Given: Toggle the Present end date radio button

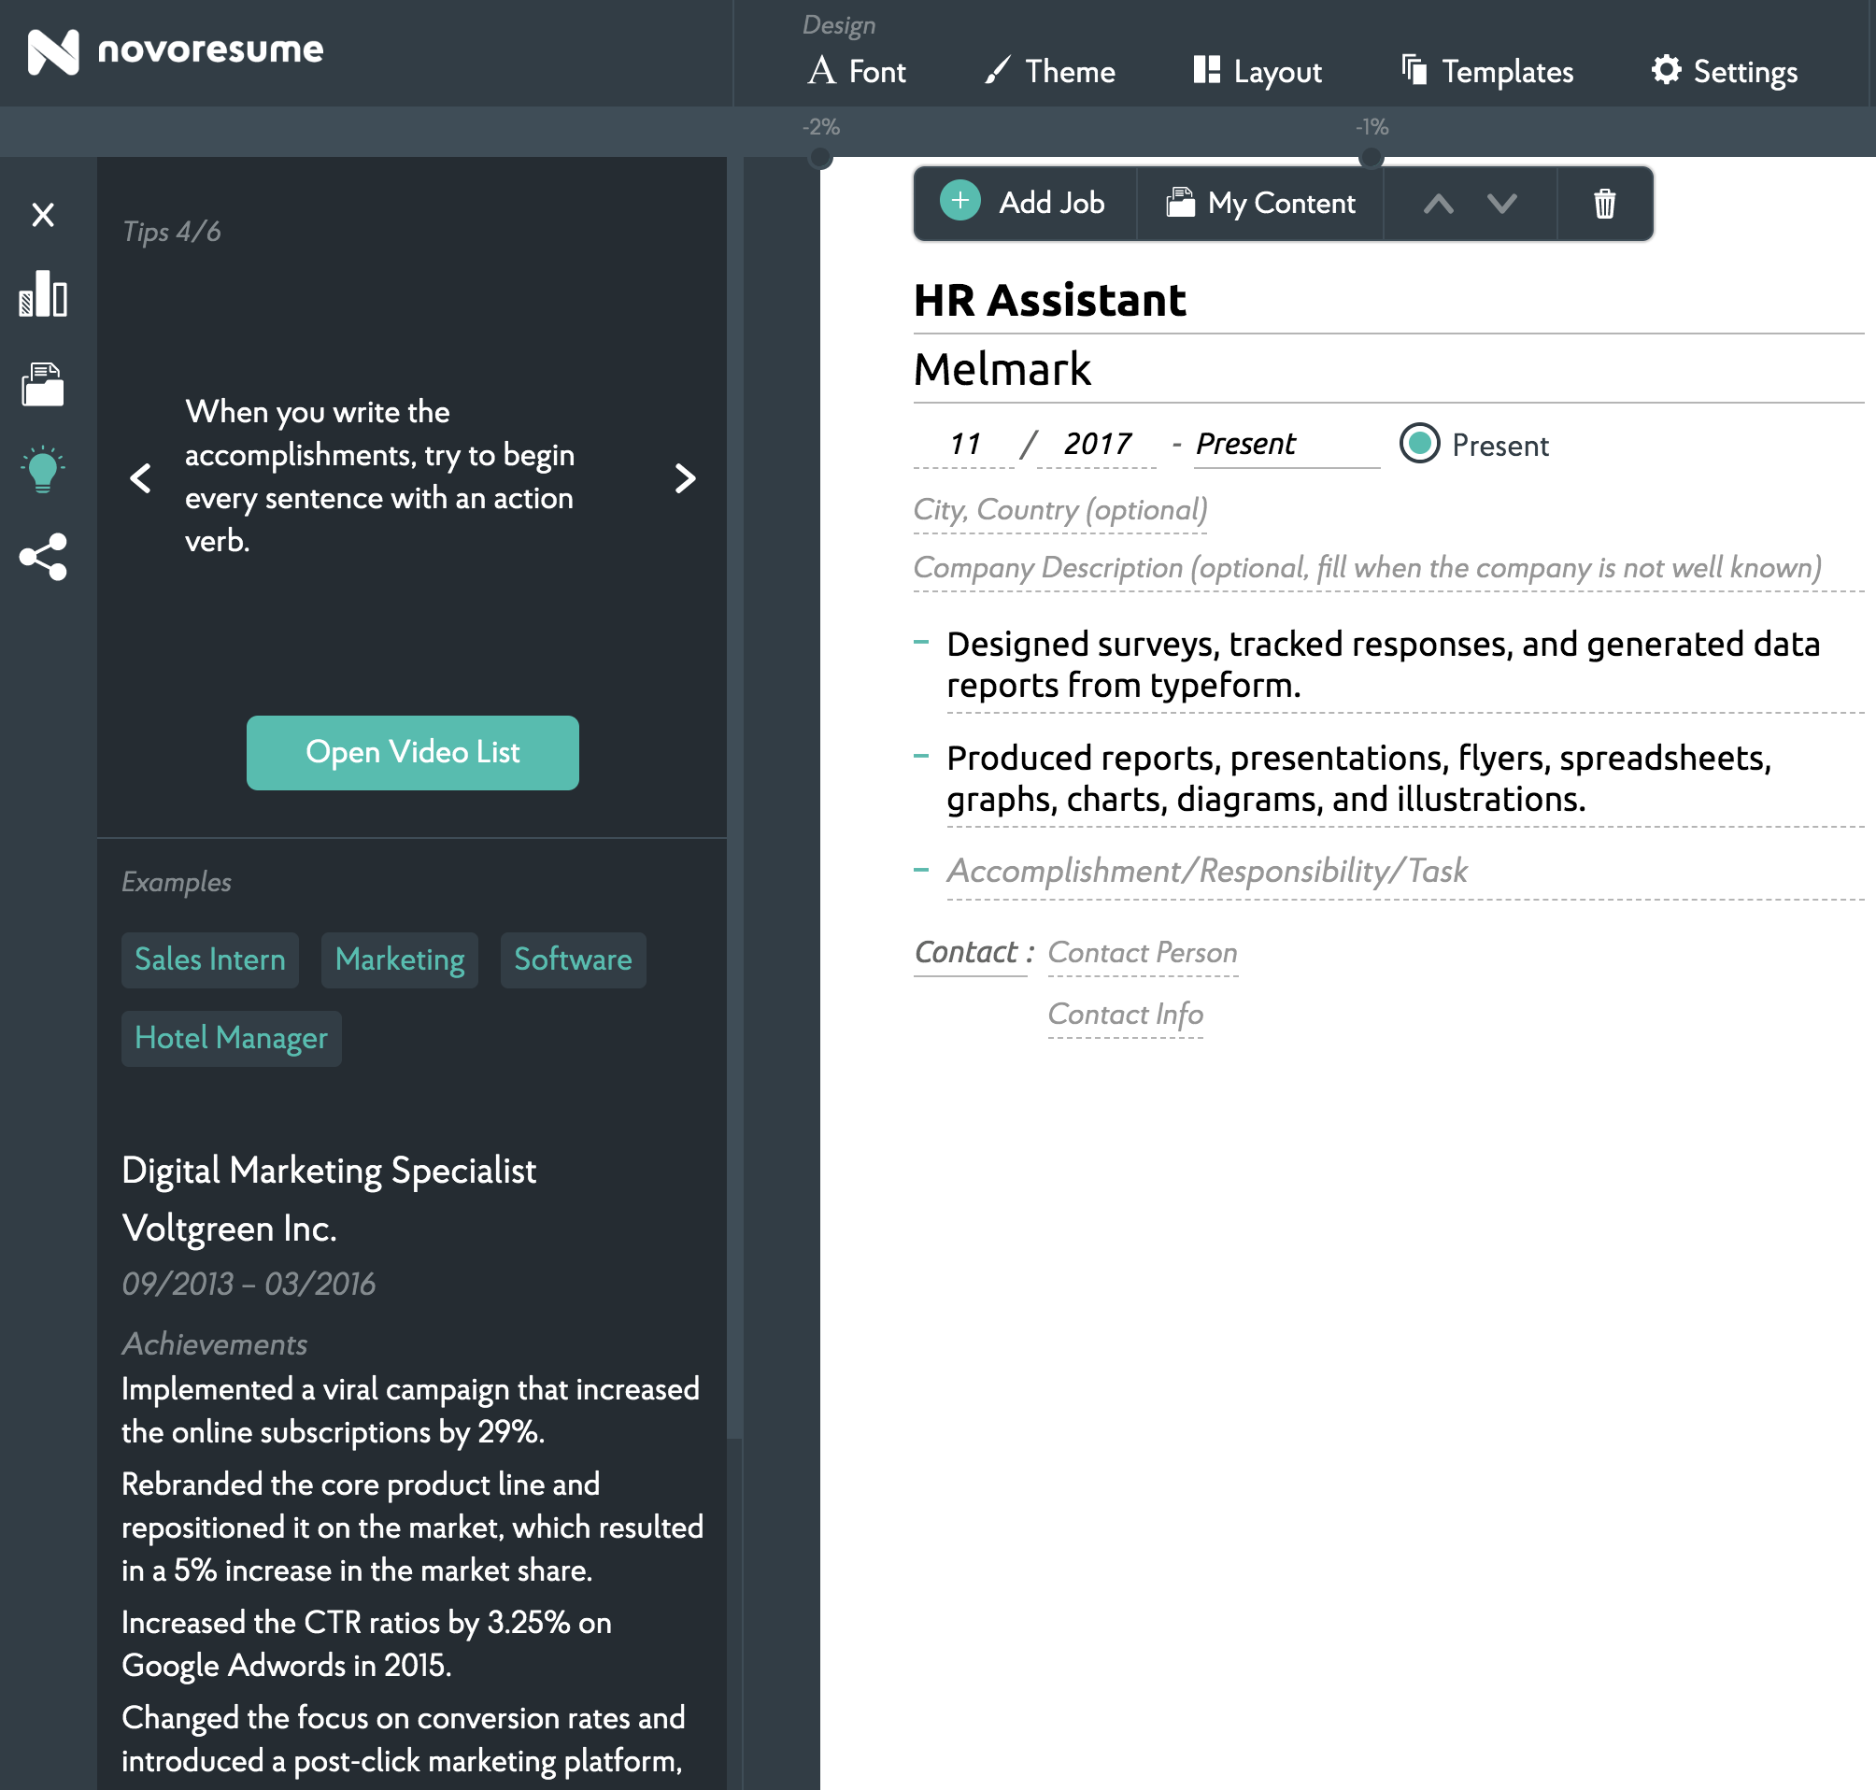Looking at the screenshot, I should tap(1419, 444).
